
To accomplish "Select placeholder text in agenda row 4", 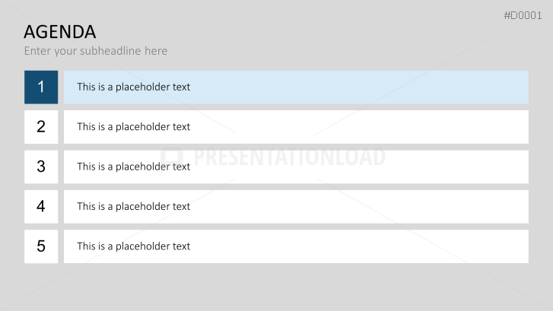I will coord(133,206).
